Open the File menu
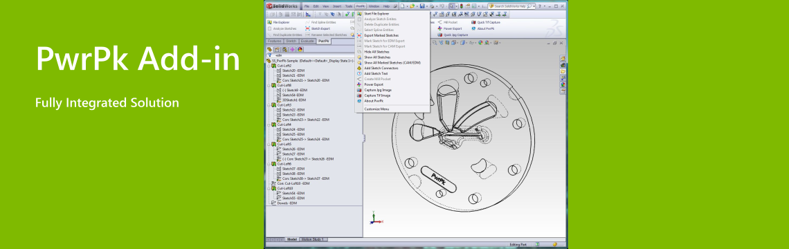Image resolution: width=789 pixels, height=249 pixels. pyautogui.click(x=307, y=6)
